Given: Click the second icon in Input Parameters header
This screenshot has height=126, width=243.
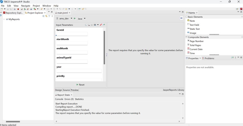Looking at the screenshot, I should tap(89, 25).
